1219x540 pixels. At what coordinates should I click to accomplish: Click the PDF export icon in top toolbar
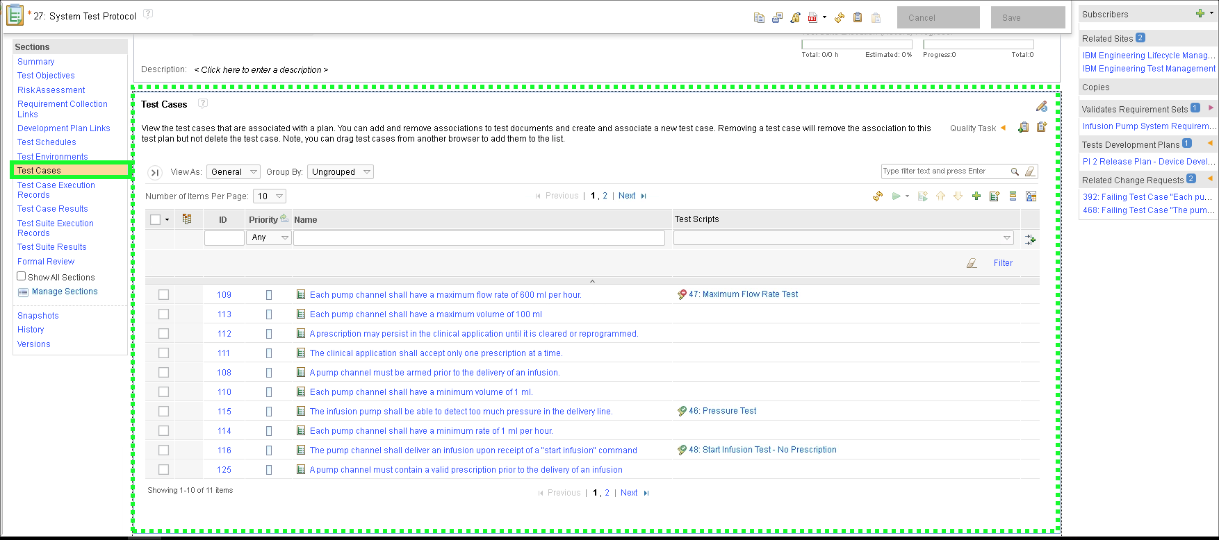[812, 18]
